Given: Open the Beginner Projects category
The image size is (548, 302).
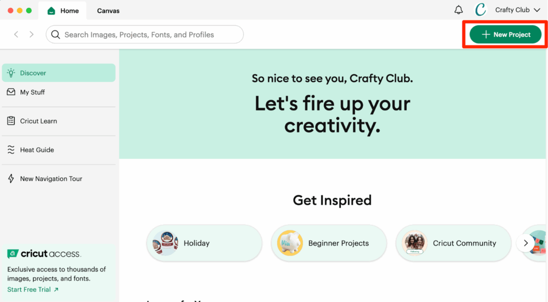Looking at the screenshot, I should pos(329,243).
